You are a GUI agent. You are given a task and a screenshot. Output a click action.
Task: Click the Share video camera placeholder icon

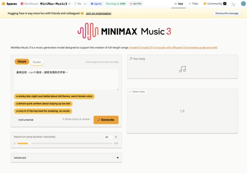click(183, 111)
